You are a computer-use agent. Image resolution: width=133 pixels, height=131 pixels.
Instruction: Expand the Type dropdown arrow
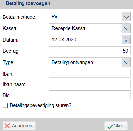pyautogui.click(x=126, y=62)
